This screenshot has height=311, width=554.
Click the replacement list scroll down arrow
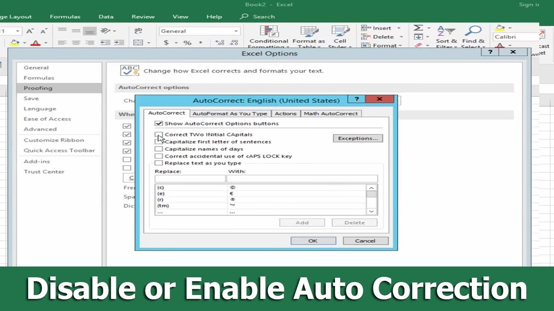point(371,211)
